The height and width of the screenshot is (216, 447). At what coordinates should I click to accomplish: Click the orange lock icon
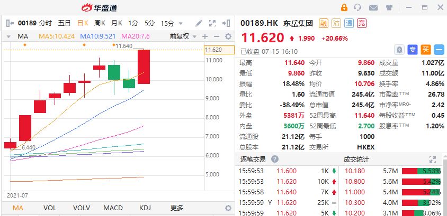coord(344,7)
